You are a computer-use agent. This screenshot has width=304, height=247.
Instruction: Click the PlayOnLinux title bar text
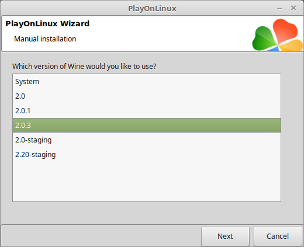coord(152,8)
